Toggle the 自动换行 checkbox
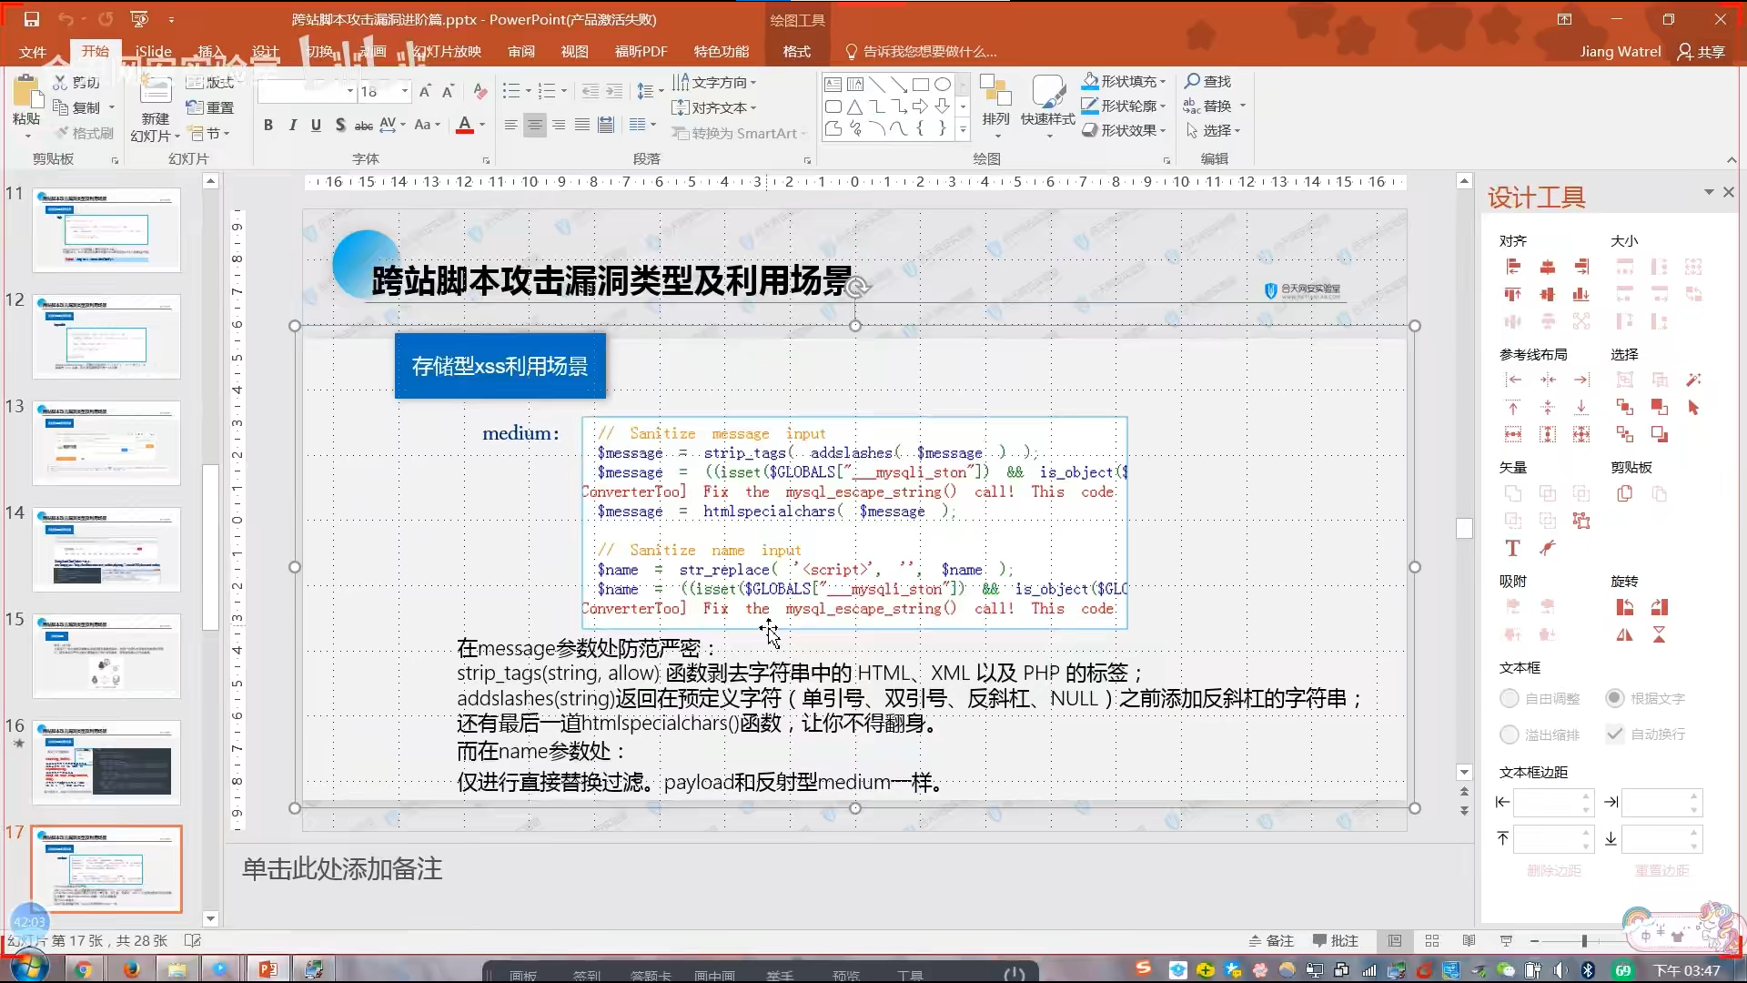The image size is (1747, 983). (x=1615, y=734)
